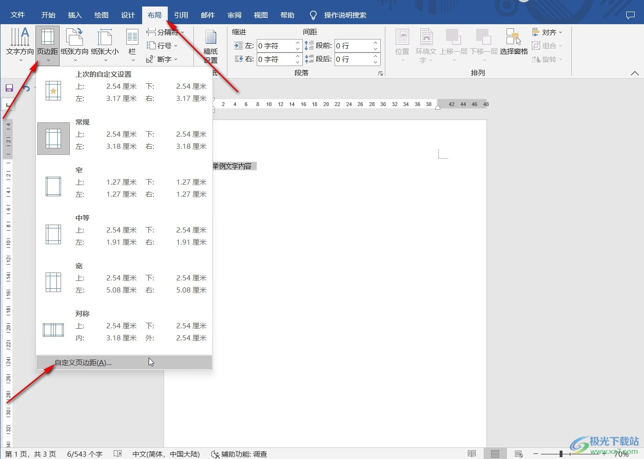Open the Selection Pane (选择窗格)
This screenshot has height=459, width=644.
(x=514, y=42)
